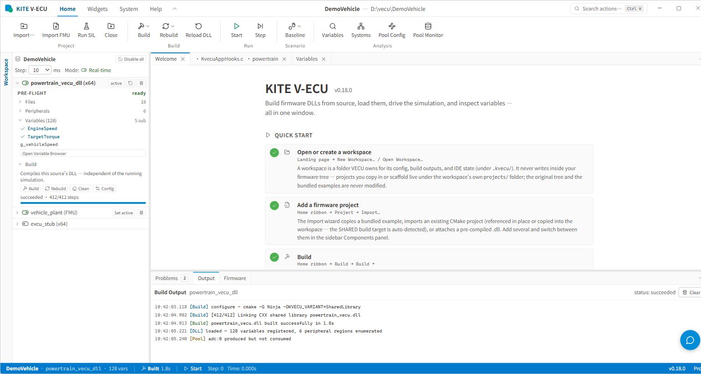Viewport: 701px width, 374px height.
Task: Toggle the evcu_stub enable switch
Action: pyautogui.click(x=26, y=224)
